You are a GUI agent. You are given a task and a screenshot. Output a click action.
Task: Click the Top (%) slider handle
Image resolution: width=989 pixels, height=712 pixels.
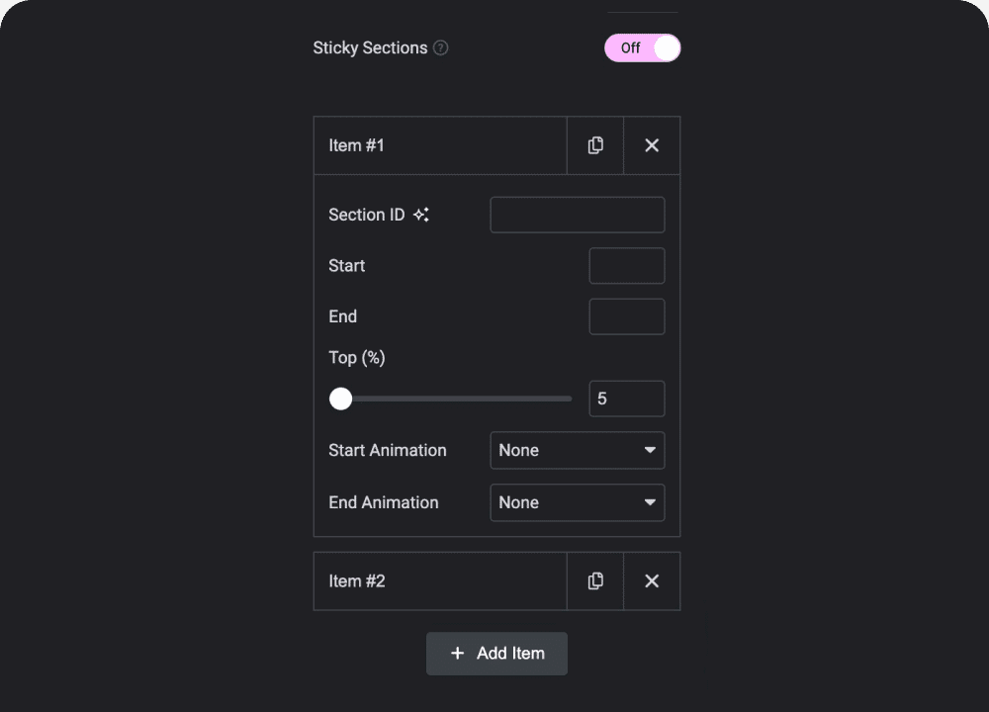click(x=341, y=399)
